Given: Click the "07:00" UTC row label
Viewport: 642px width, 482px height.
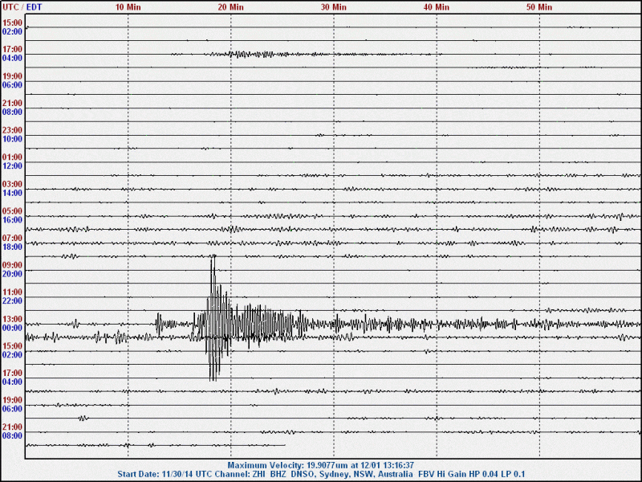Looking at the screenshot, I should pyautogui.click(x=12, y=238).
